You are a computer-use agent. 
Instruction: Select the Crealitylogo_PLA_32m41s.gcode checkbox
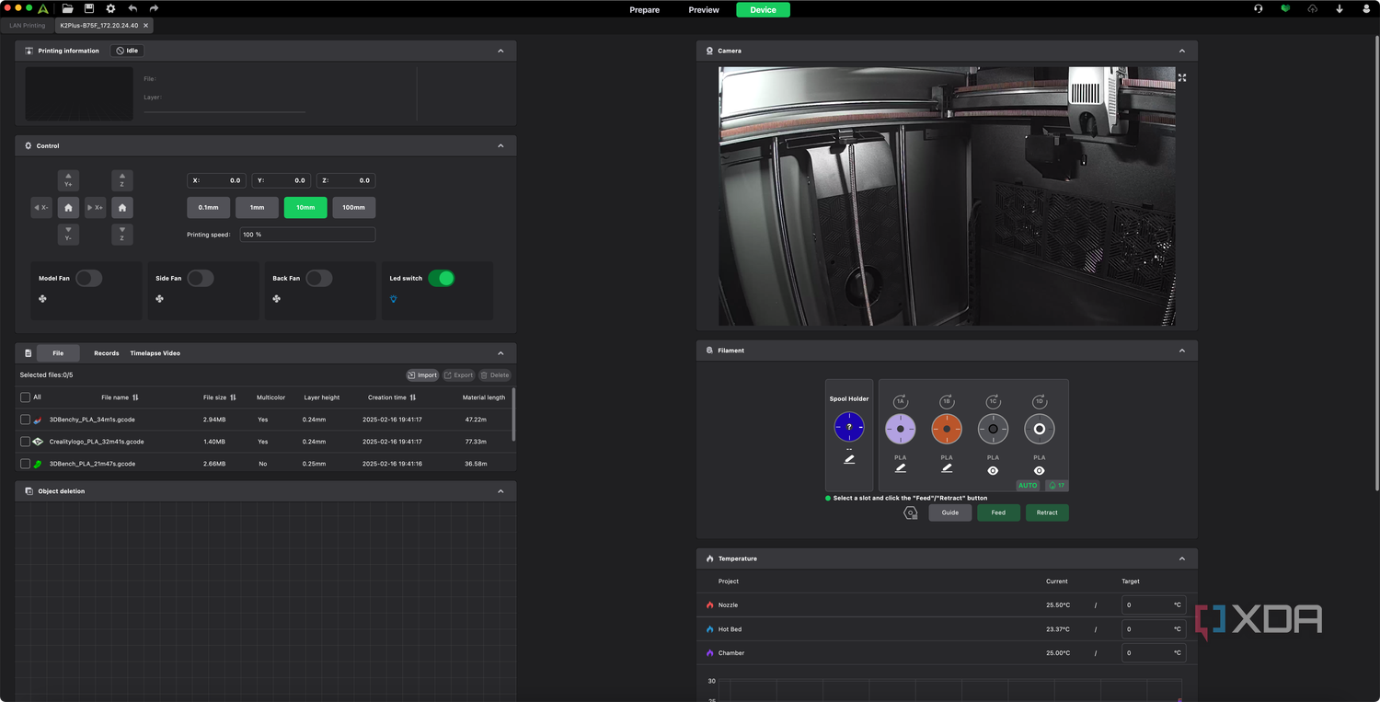[25, 442]
